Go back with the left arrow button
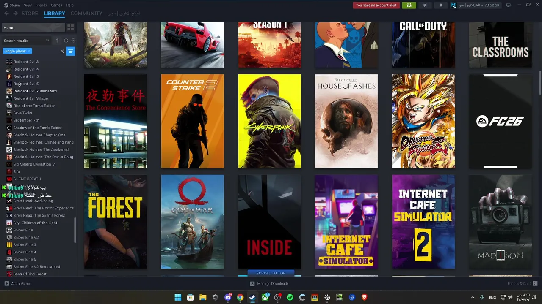This screenshot has width=542, height=304. coord(6,14)
